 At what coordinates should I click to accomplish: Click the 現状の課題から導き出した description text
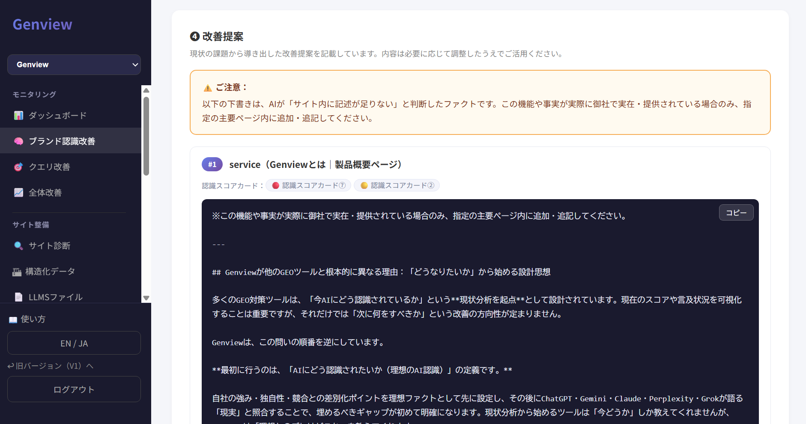click(377, 54)
